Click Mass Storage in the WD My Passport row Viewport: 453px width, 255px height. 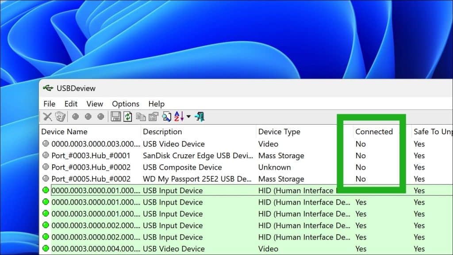(x=281, y=179)
